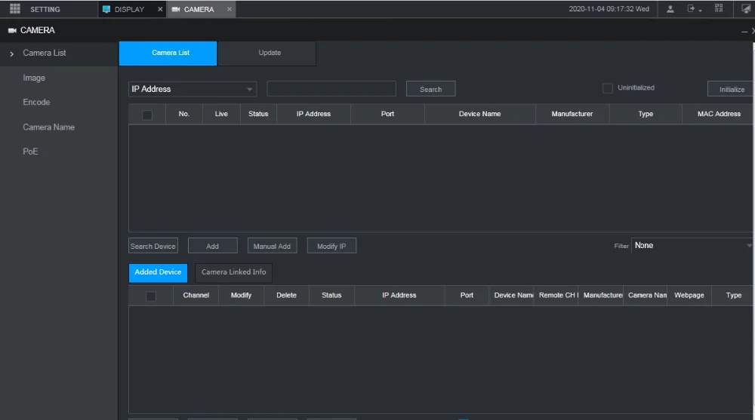Click the monitor display icon at top right
The width and height of the screenshot is (755, 420).
[746, 9]
